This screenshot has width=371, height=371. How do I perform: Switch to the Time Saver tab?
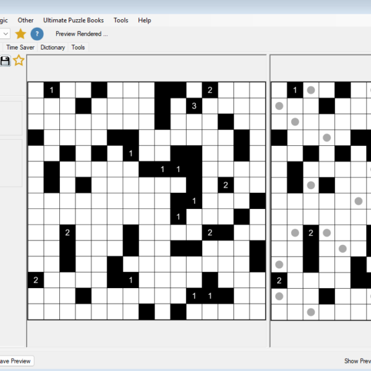click(20, 47)
